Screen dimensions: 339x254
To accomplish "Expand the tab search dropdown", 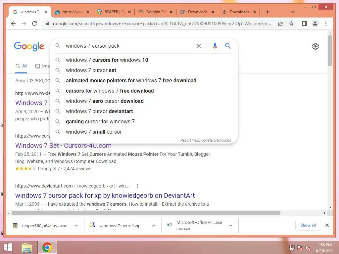I will pyautogui.click(x=293, y=12).
